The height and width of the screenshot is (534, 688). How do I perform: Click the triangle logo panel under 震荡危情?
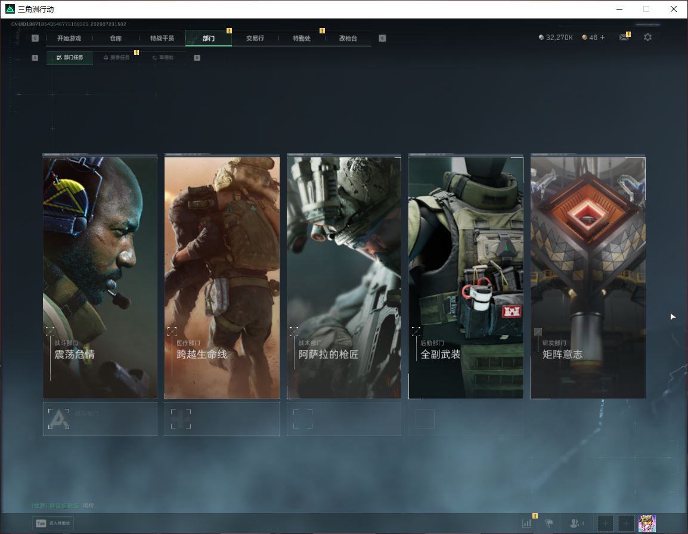(x=100, y=419)
